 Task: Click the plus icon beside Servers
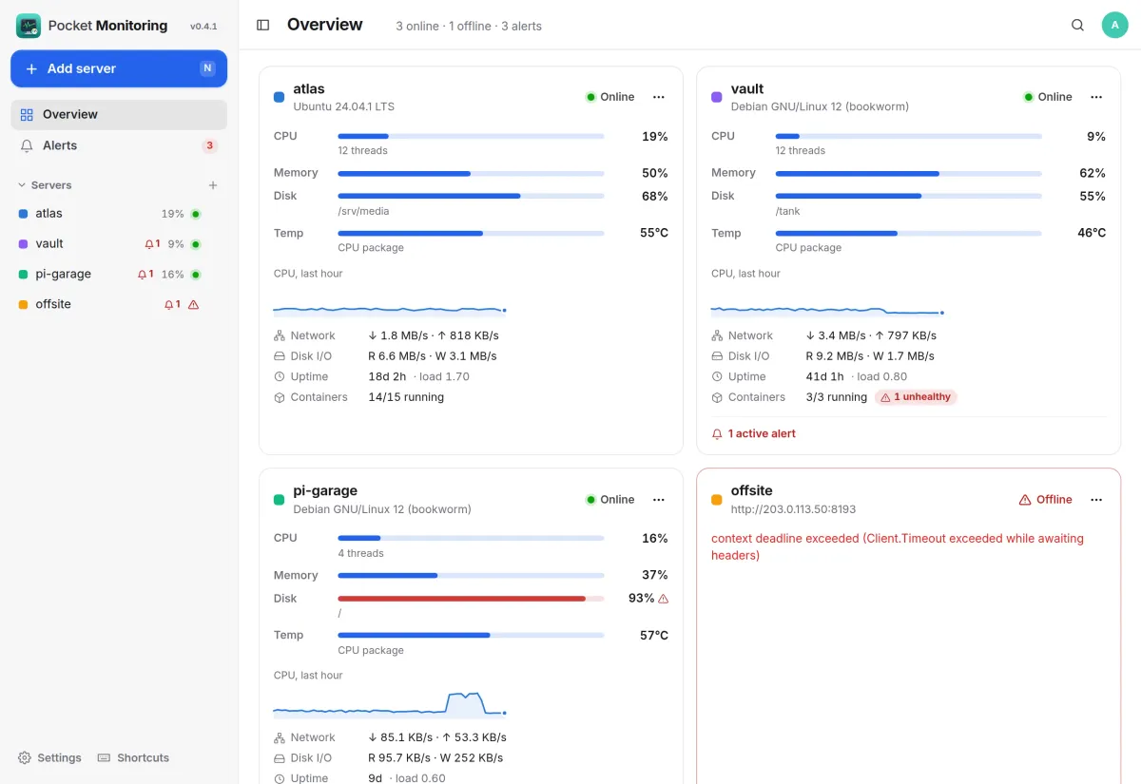(x=213, y=185)
